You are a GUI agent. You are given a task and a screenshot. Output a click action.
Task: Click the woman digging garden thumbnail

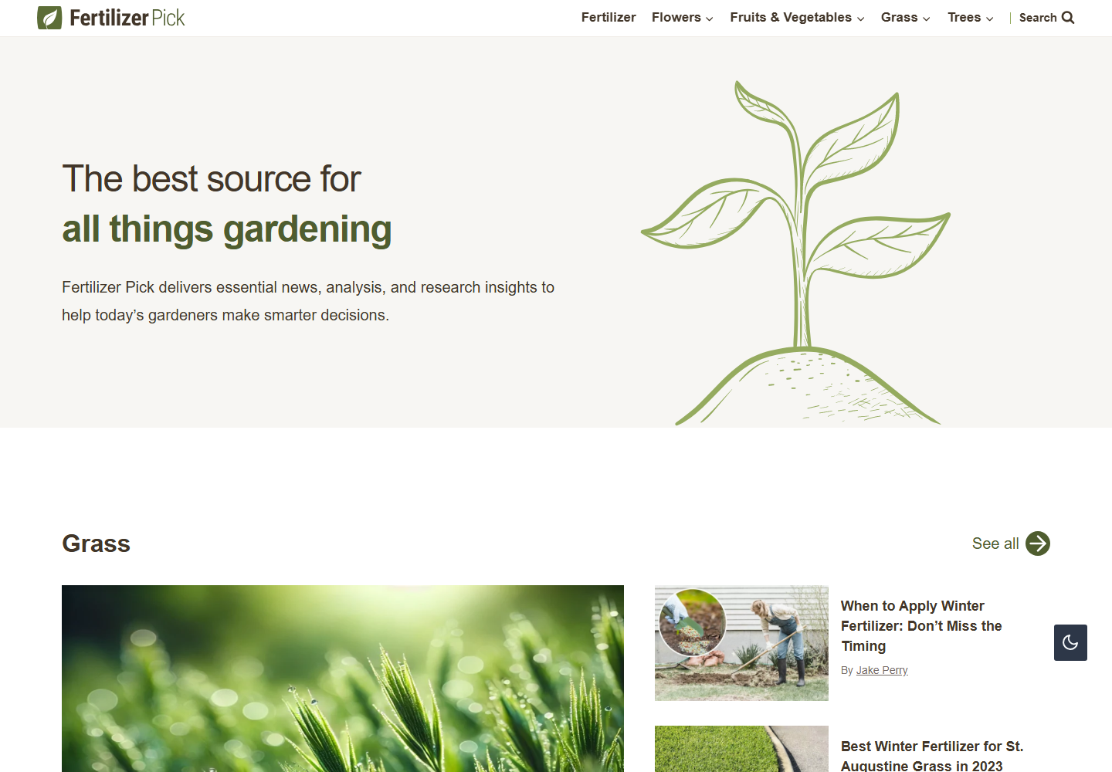(741, 643)
